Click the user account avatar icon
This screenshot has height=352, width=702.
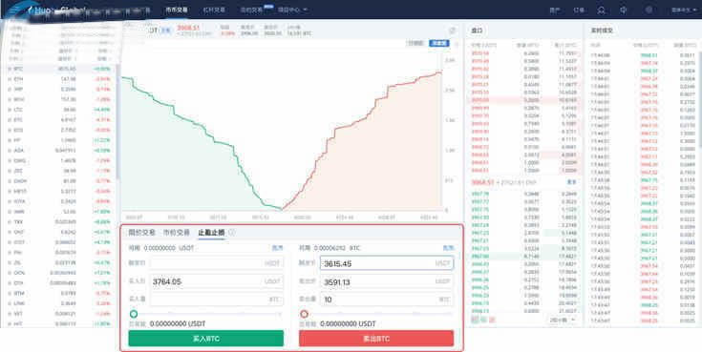pyautogui.click(x=602, y=10)
